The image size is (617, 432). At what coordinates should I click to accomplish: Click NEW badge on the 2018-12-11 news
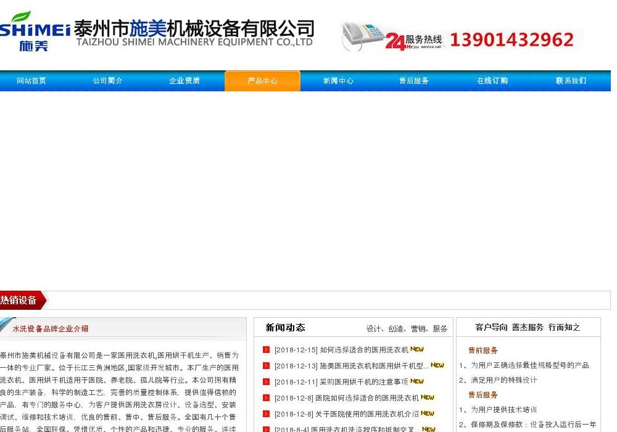(x=416, y=381)
